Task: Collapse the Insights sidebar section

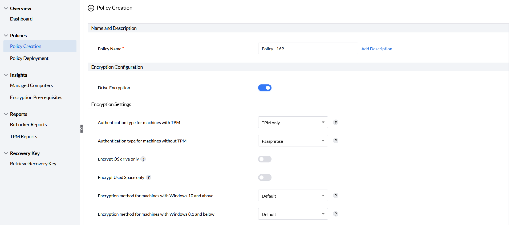Action: click(6, 75)
